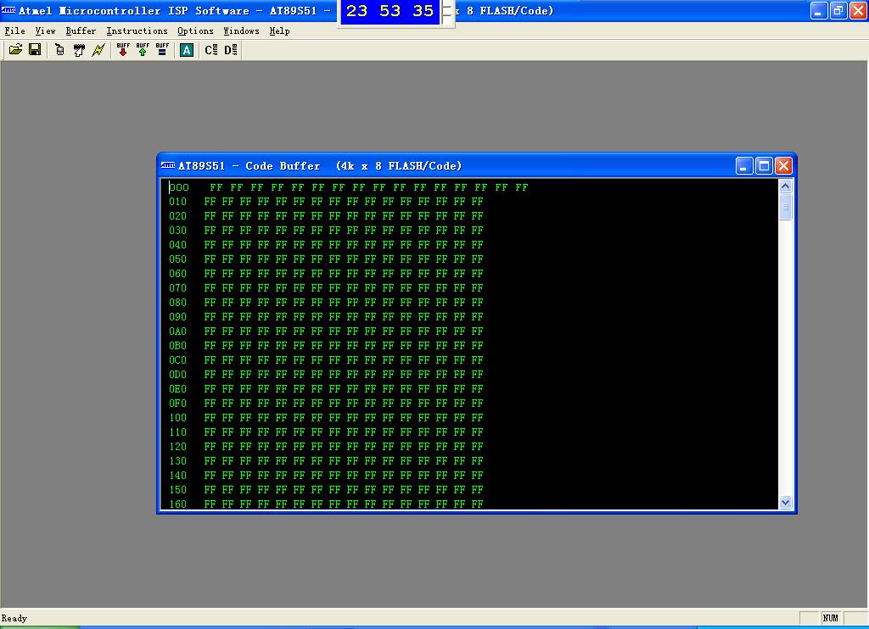Viewport: 869px width, 629px height.
Task: Show the C BUFF code buffer icon
Action: point(211,50)
